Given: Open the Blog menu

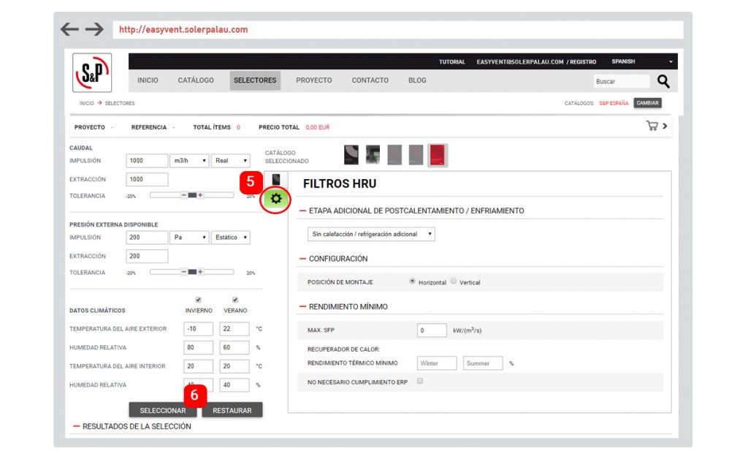Looking at the screenshot, I should tap(417, 80).
